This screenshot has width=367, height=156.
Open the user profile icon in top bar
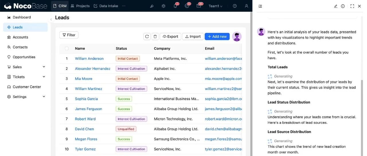[247, 6]
